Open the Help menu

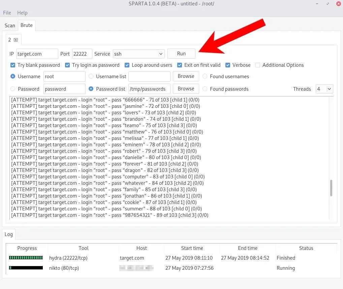pyautogui.click(x=22, y=13)
